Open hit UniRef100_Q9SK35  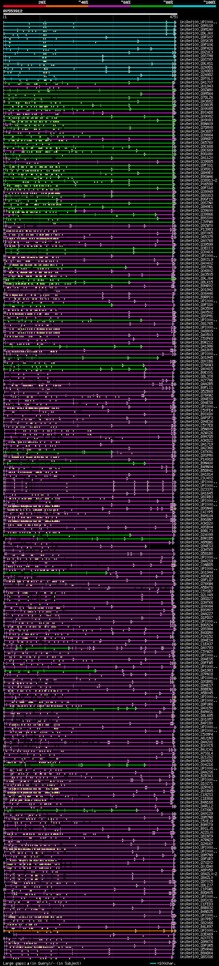pos(196,41)
